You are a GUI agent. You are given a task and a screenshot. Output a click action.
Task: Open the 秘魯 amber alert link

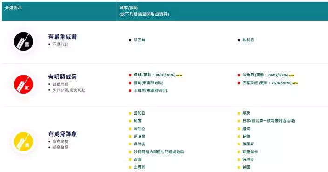pos(246,136)
